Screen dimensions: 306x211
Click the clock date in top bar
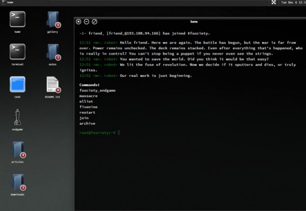pyautogui.click(x=293, y=2)
